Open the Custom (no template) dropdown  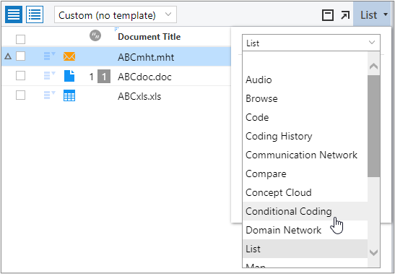coord(116,15)
